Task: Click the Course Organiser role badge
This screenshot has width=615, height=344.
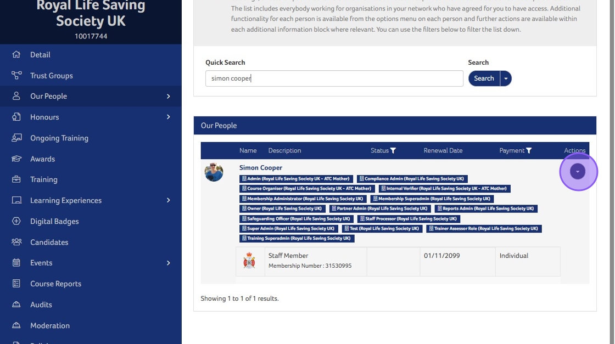Action: [307, 188]
